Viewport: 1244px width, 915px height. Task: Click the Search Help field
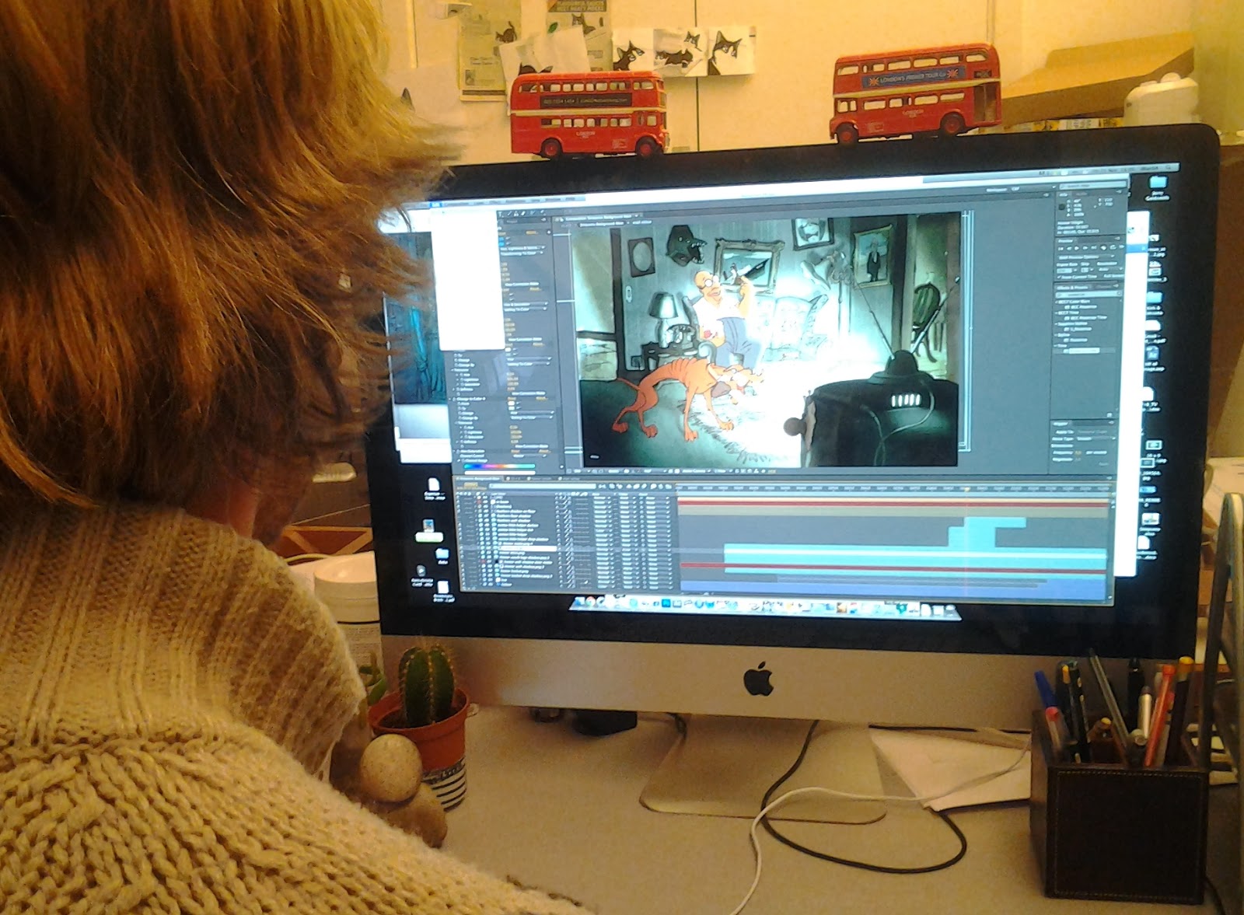click(1094, 187)
